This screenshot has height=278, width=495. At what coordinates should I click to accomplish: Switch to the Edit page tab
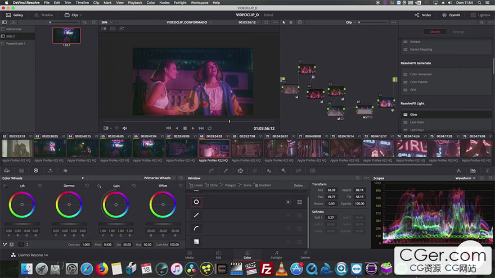[x=218, y=255]
